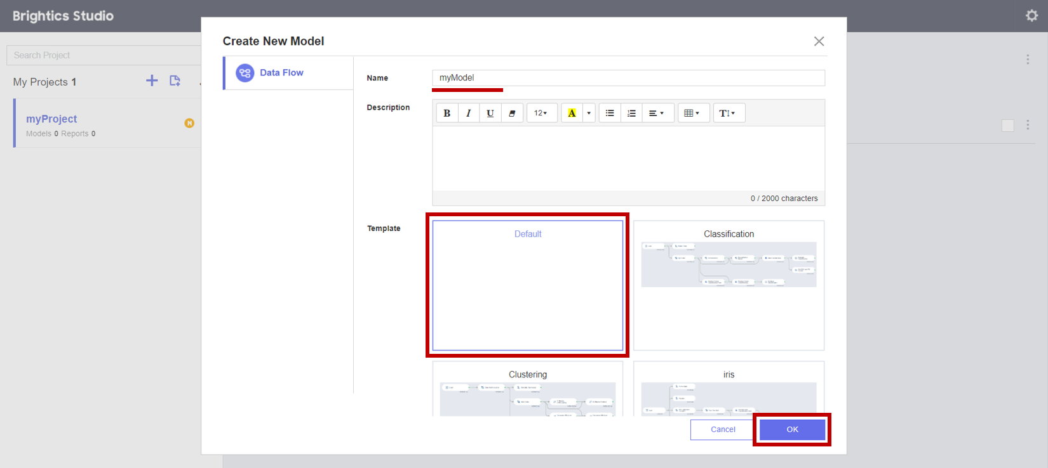
Task: Cancel the Create New Model dialog
Action: [x=723, y=429]
